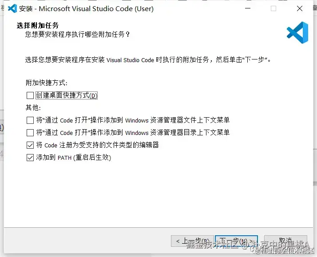Minimize the installer window

click(248, 8)
